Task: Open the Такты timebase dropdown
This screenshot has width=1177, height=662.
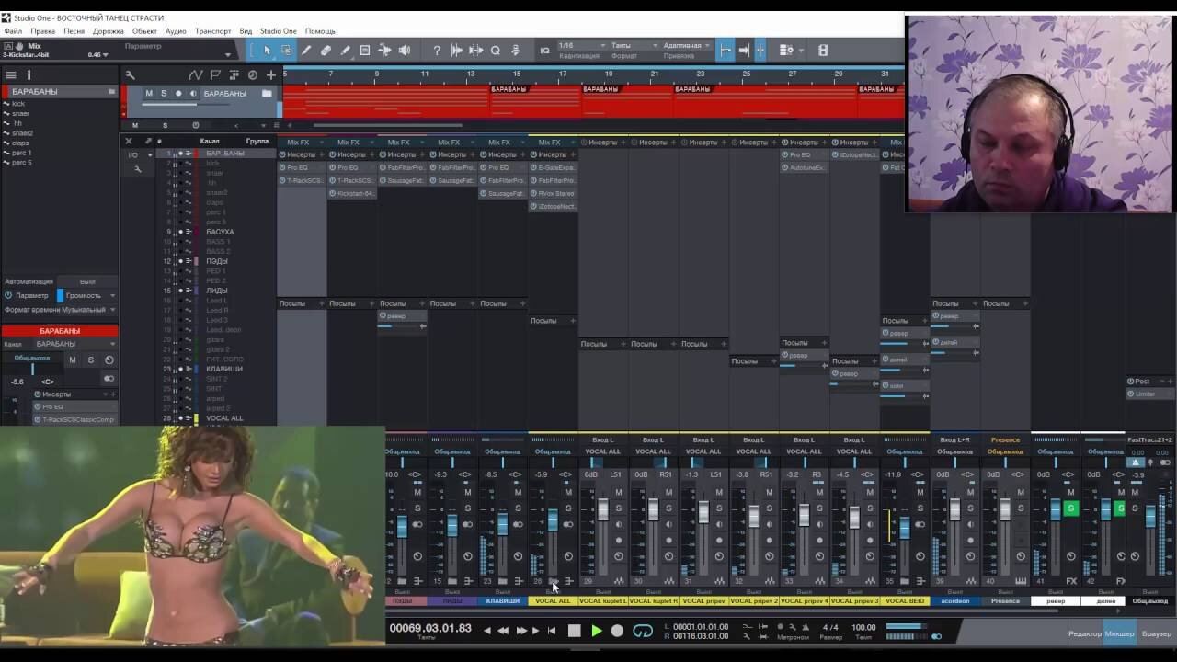Action: 634,45
